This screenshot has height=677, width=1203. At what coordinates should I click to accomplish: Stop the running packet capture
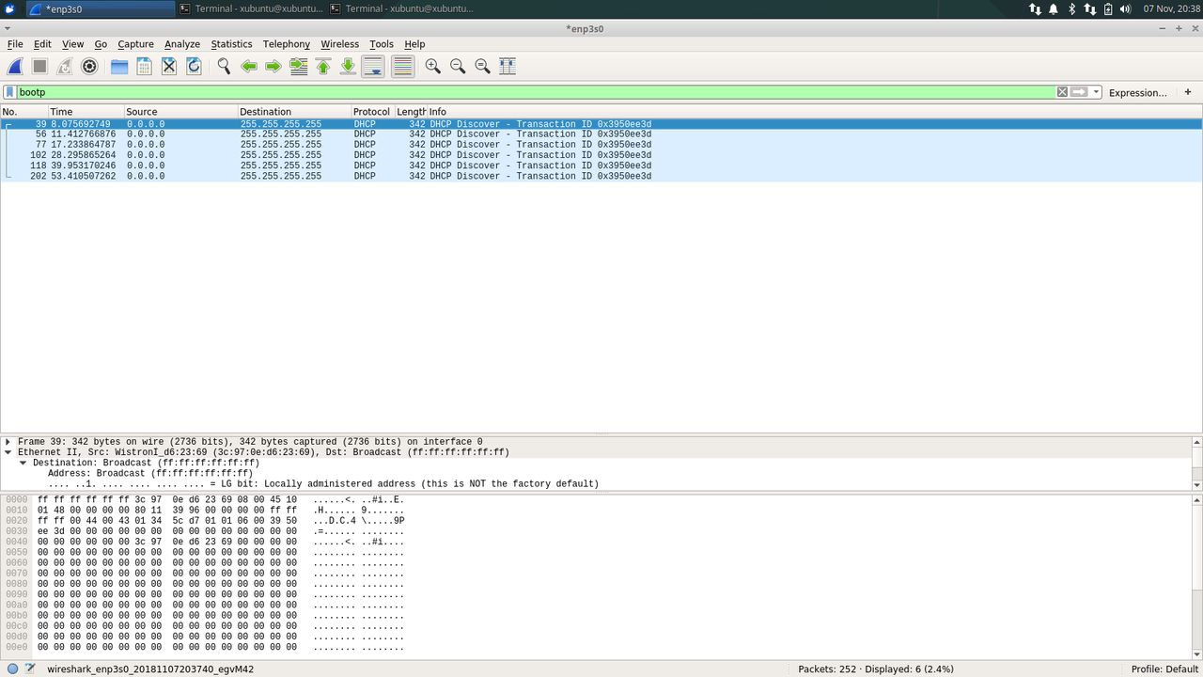pyautogui.click(x=39, y=67)
